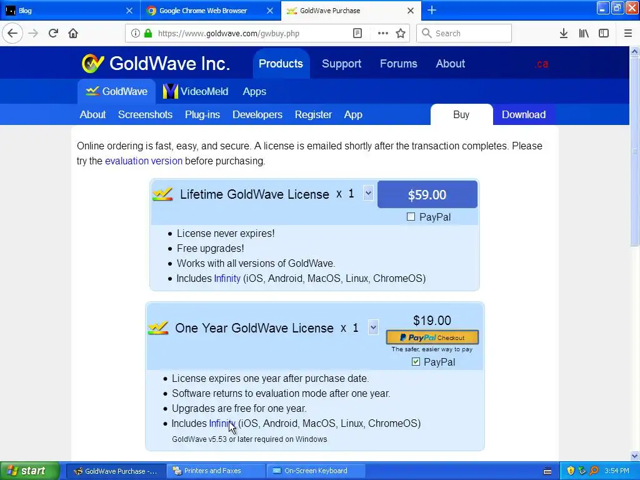Select the Apps product tab
Image resolution: width=640 pixels, height=480 pixels.
[x=254, y=91]
